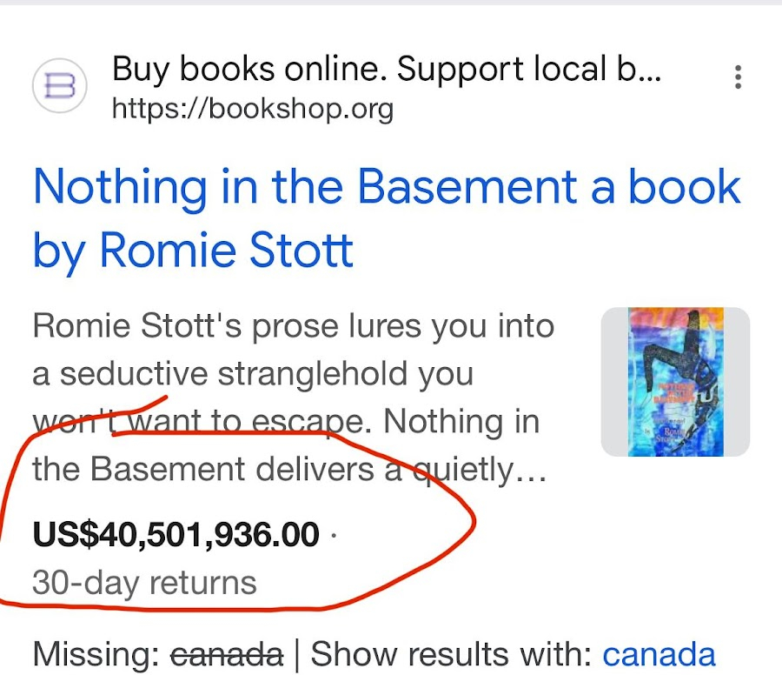782x675 pixels.
Task: Click "by Romie Stott" in the blue title
Action: coord(193,251)
